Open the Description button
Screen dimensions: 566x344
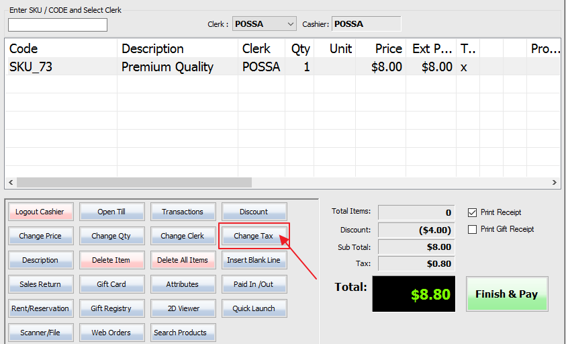pyautogui.click(x=40, y=260)
